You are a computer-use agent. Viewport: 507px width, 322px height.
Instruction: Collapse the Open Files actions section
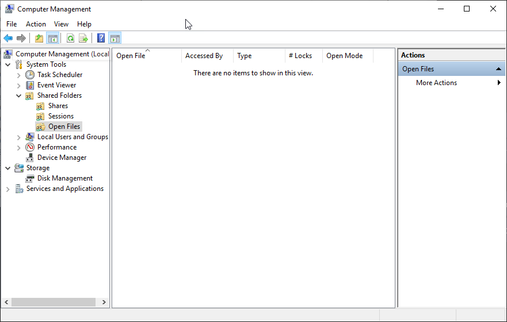pyautogui.click(x=498, y=69)
